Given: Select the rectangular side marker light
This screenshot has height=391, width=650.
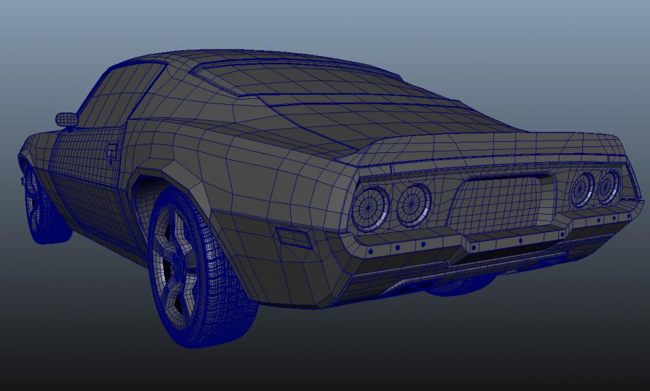Looking at the screenshot, I should tap(294, 238).
